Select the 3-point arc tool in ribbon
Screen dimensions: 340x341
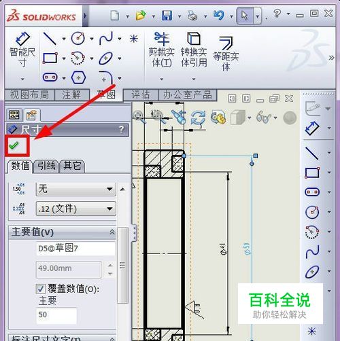[x=78, y=58]
